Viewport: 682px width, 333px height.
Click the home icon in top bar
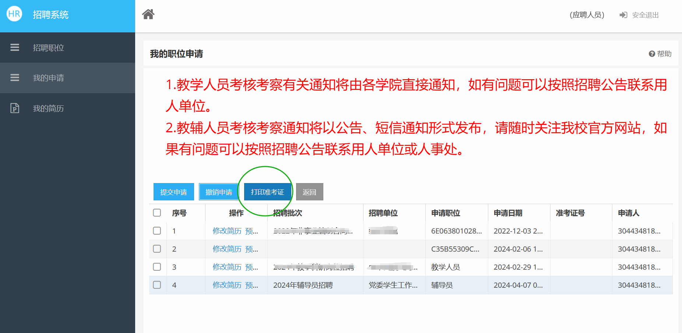click(148, 14)
